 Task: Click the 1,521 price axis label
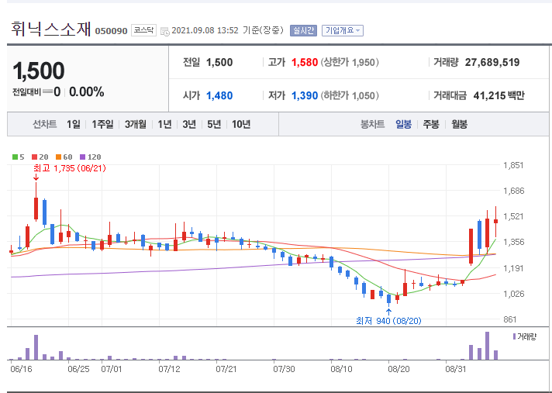(514, 216)
